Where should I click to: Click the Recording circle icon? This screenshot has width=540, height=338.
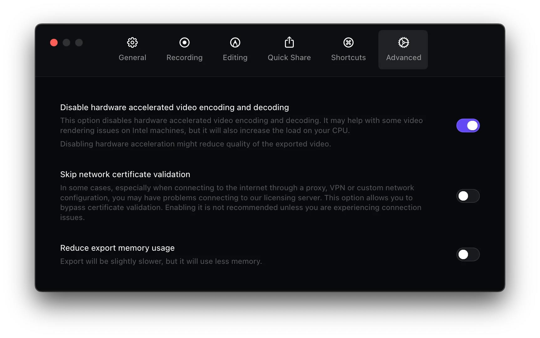coord(184,43)
